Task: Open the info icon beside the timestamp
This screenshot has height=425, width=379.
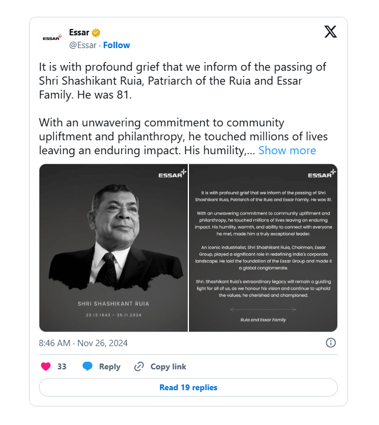Action: [331, 343]
